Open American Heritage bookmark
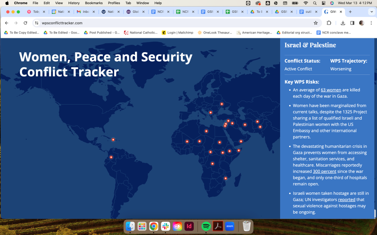This screenshot has width=377, height=235. coord(254,33)
